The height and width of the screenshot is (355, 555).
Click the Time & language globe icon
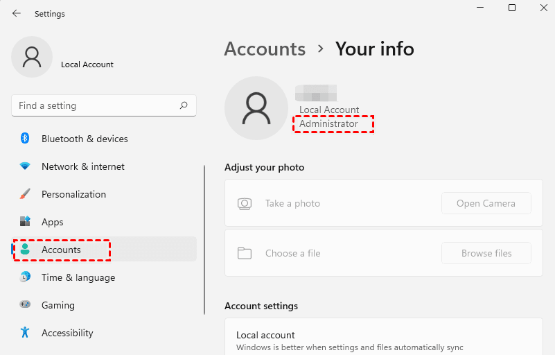tap(25, 277)
